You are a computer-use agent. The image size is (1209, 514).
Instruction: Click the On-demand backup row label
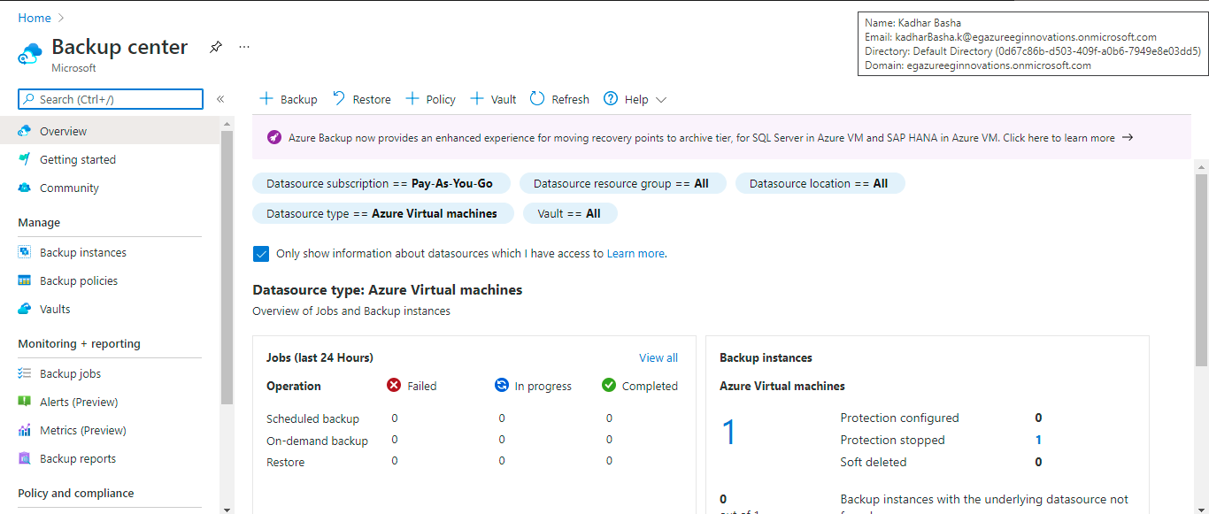pos(317,441)
